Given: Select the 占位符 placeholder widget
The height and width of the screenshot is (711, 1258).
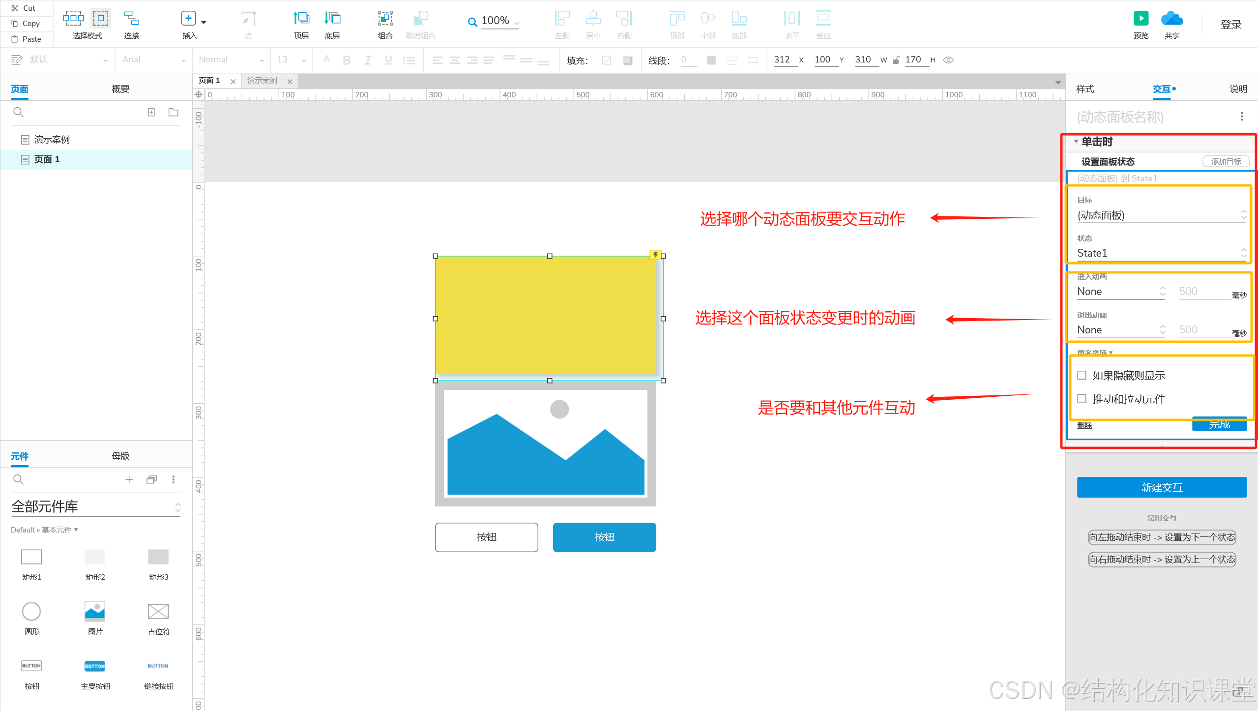Looking at the screenshot, I should pos(158,619).
